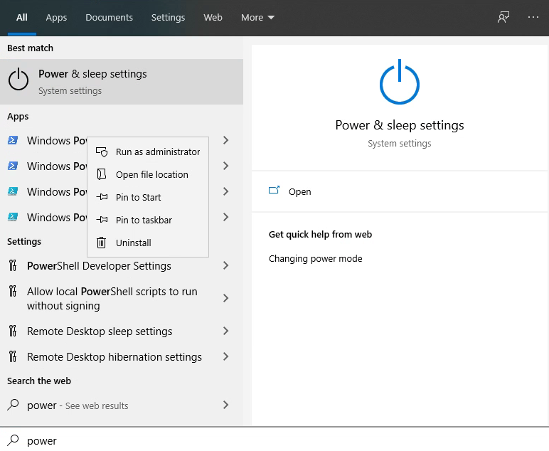
Task: Expand the first Windows PowerShell result arrow
Action: pyautogui.click(x=226, y=140)
